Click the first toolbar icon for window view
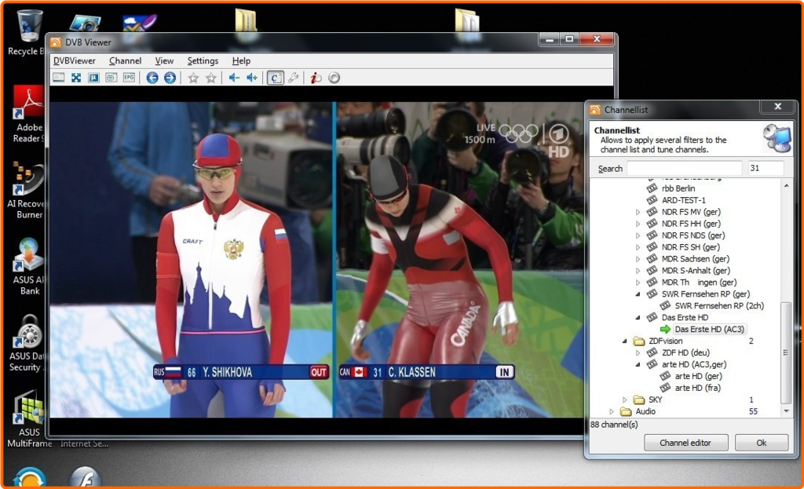 click(58, 78)
